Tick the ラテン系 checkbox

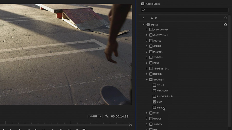coord(151,119)
